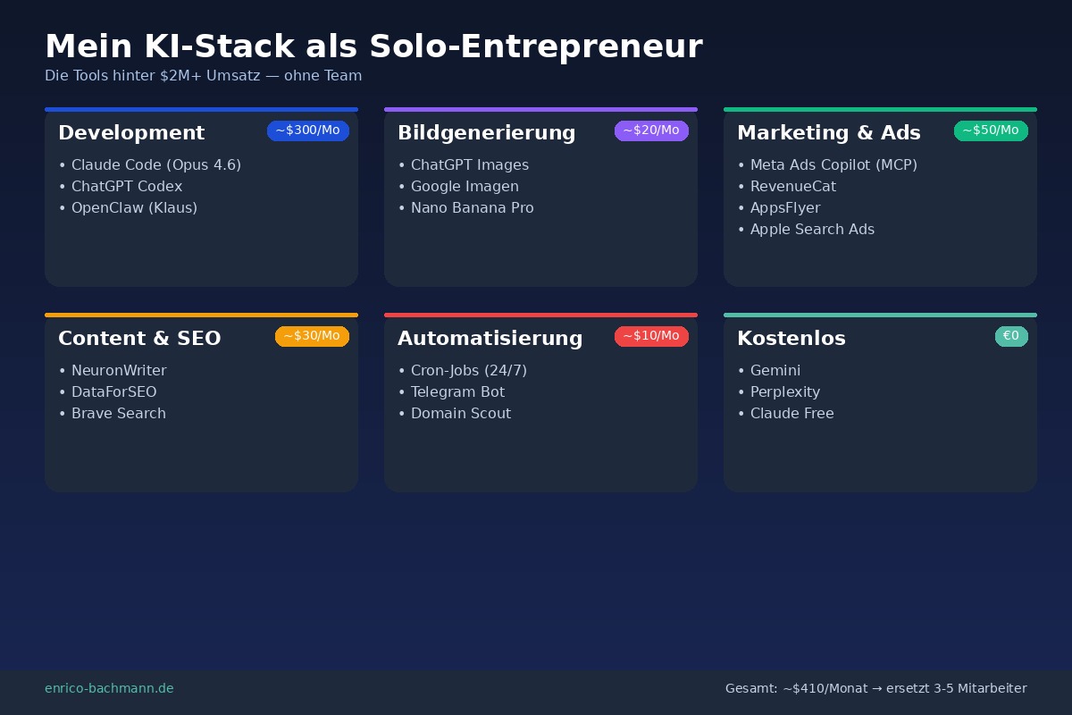Select the ~$30/Mo Content & SEO badge
Image resolution: width=1072 pixels, height=715 pixels.
pyautogui.click(x=311, y=336)
